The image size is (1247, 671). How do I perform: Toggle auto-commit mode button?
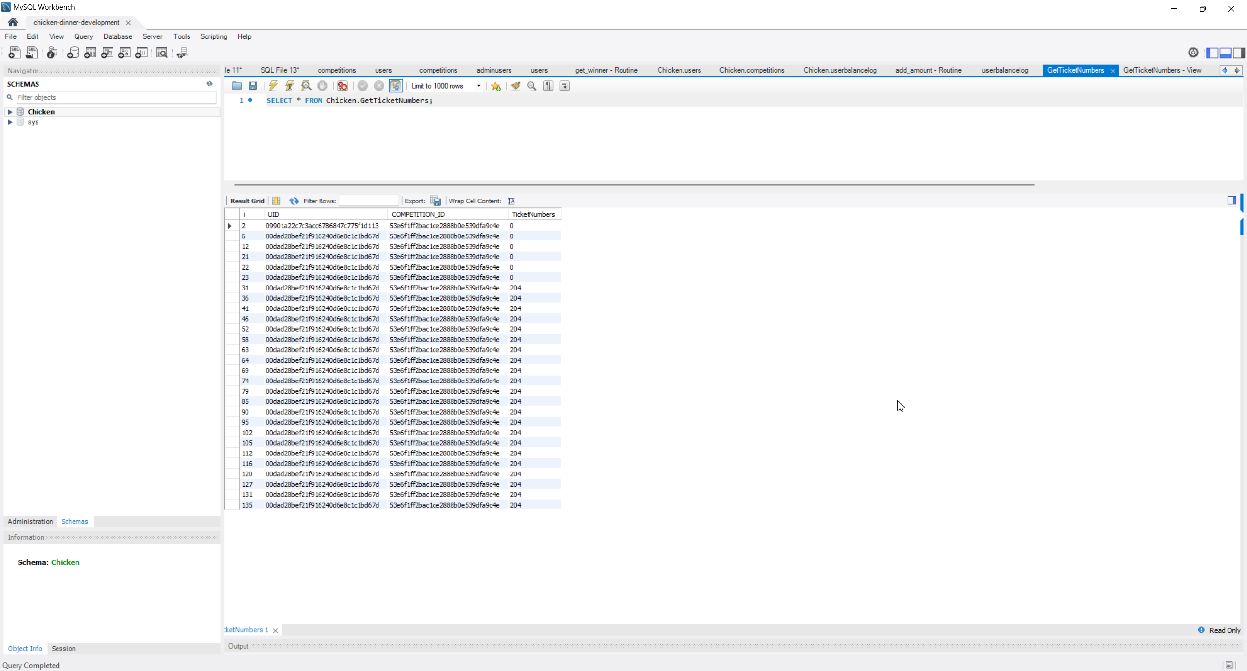396,86
